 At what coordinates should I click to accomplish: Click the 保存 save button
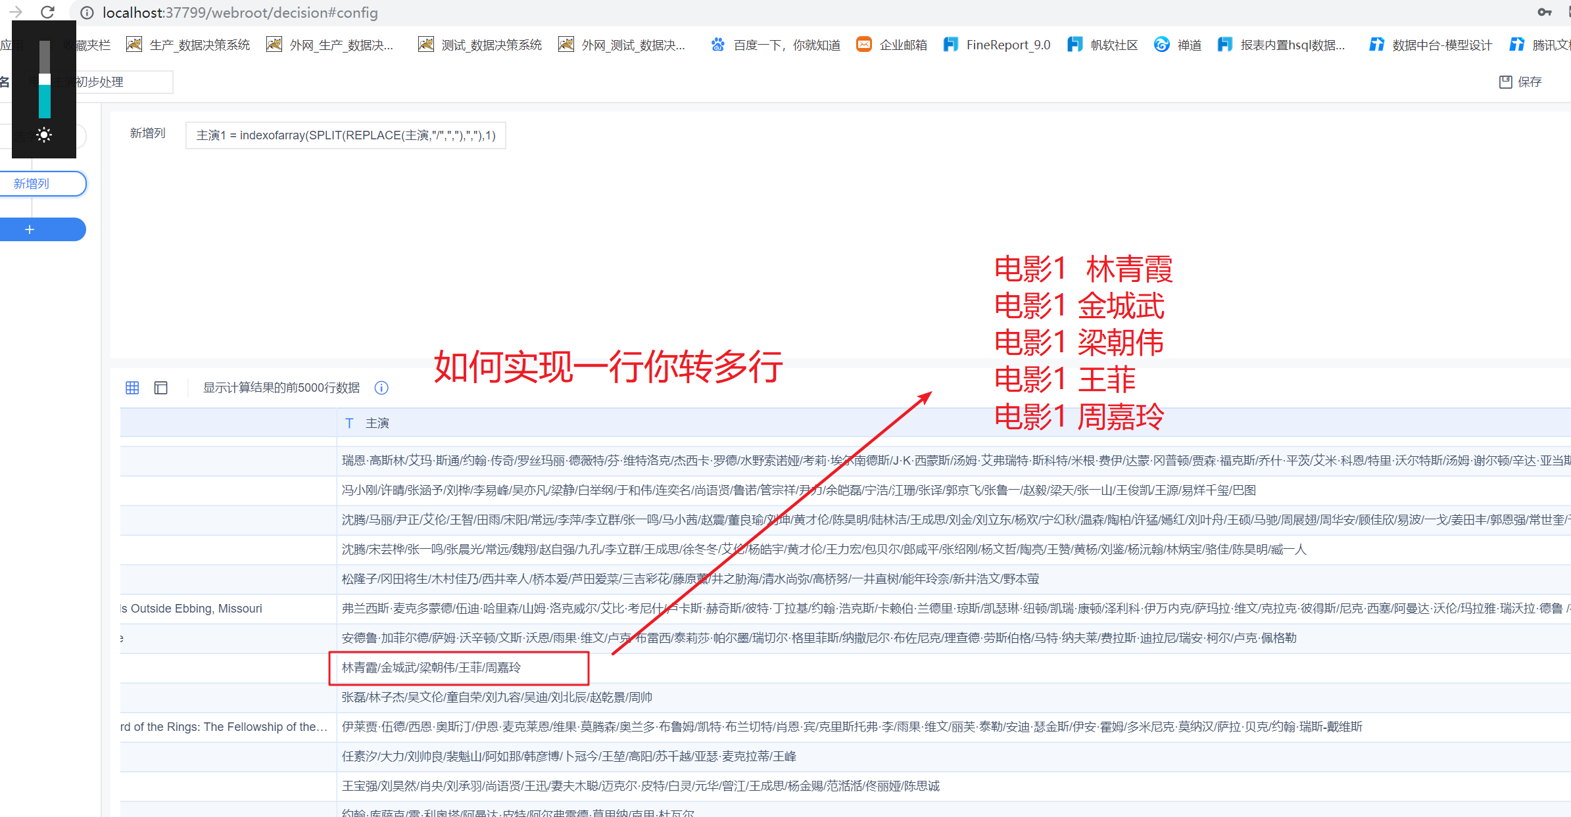point(1520,82)
